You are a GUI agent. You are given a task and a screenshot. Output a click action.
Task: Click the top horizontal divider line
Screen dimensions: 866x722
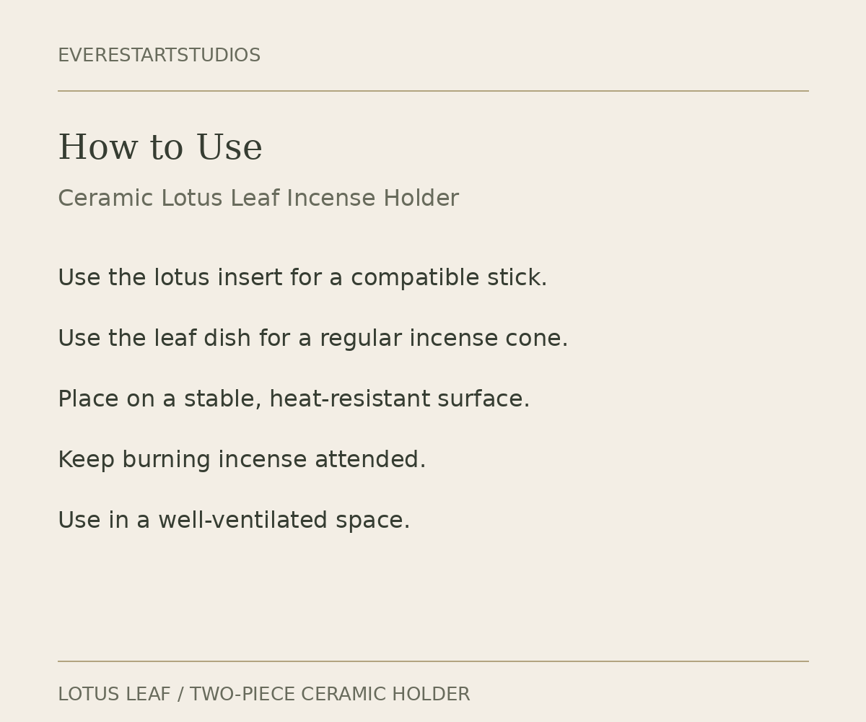433,91
